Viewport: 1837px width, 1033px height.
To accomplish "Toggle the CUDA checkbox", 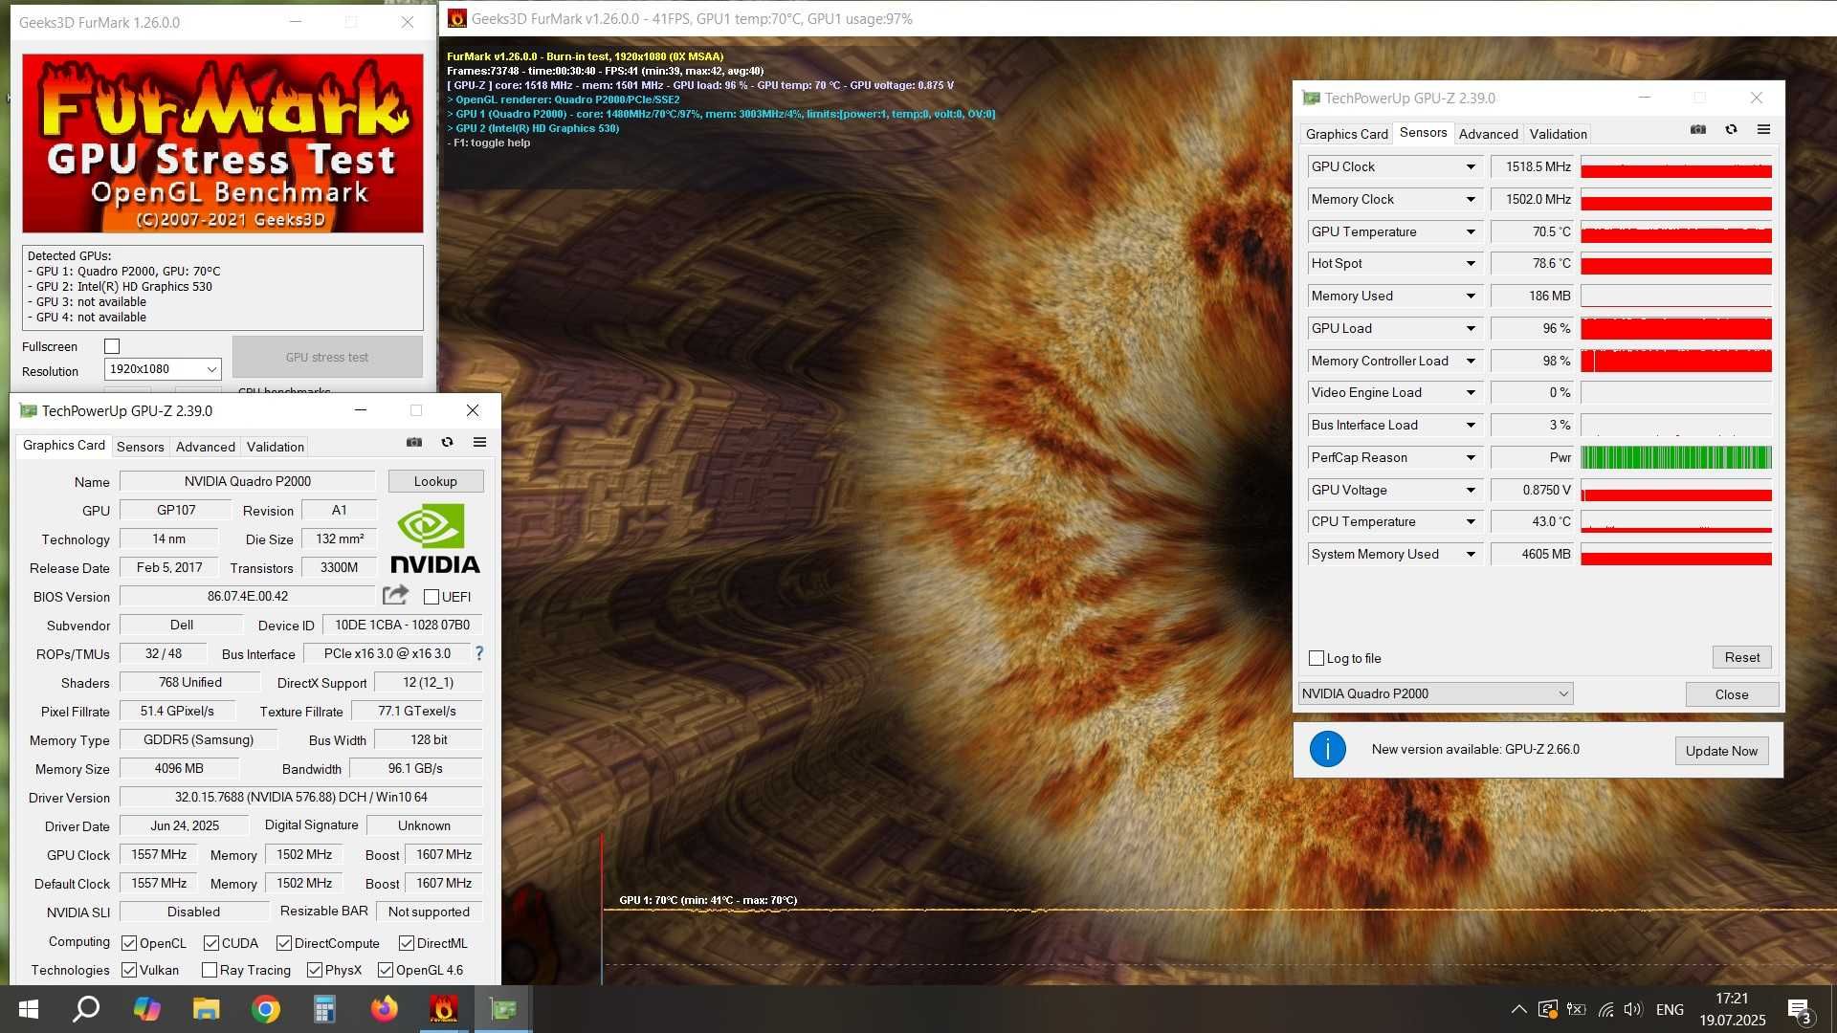I will pyautogui.click(x=211, y=943).
